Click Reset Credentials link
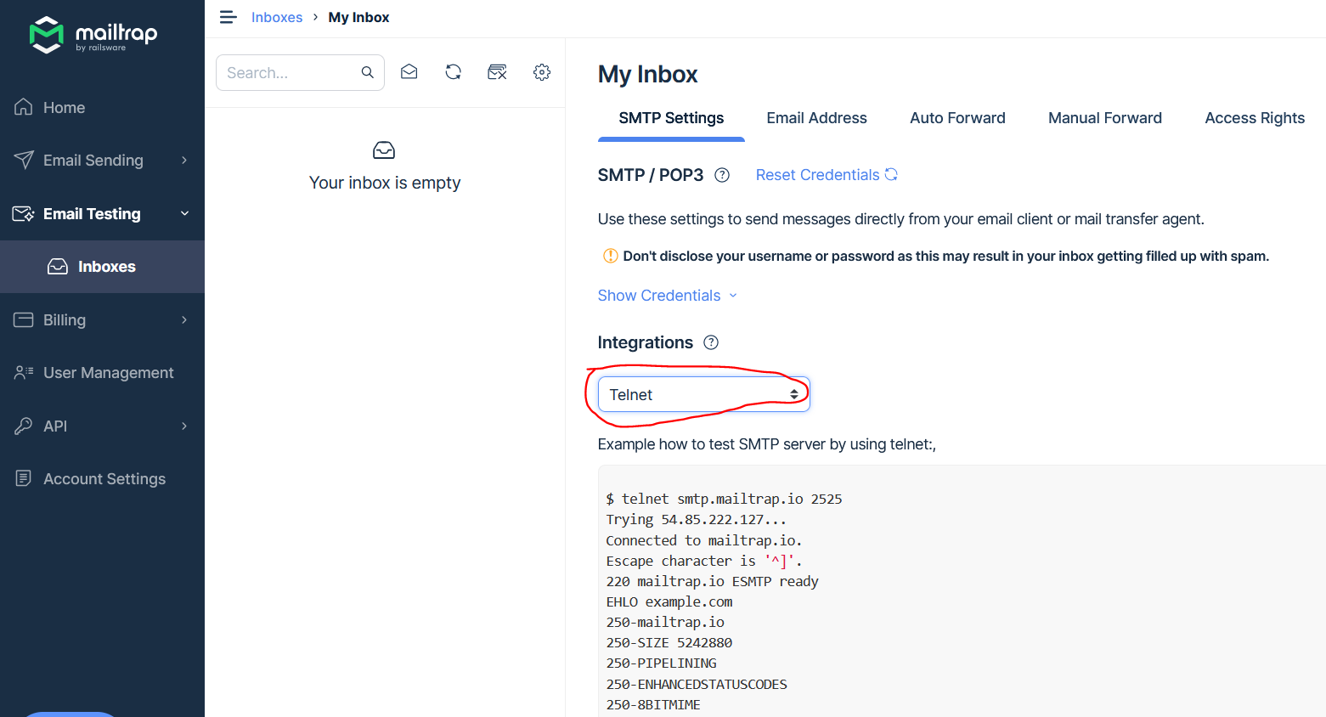This screenshot has height=717, width=1326. [817, 175]
